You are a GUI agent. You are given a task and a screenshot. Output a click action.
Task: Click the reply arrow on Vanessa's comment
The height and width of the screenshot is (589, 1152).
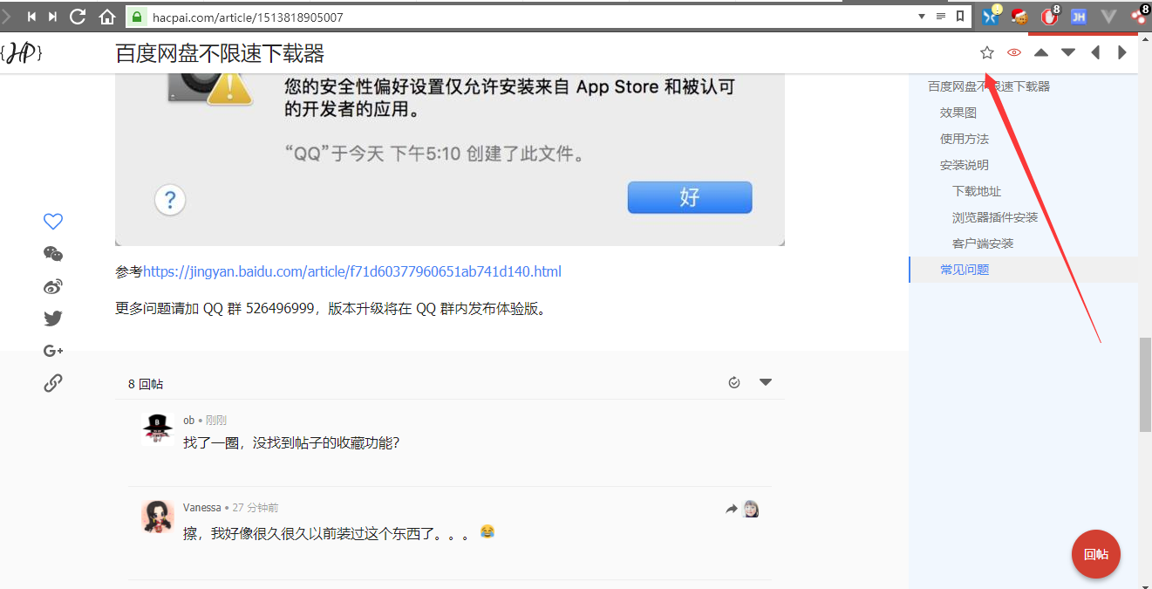tap(731, 509)
